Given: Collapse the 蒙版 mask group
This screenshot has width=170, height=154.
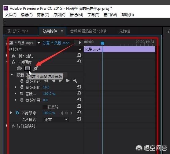Looking at the screenshot, I should coord(12,74).
